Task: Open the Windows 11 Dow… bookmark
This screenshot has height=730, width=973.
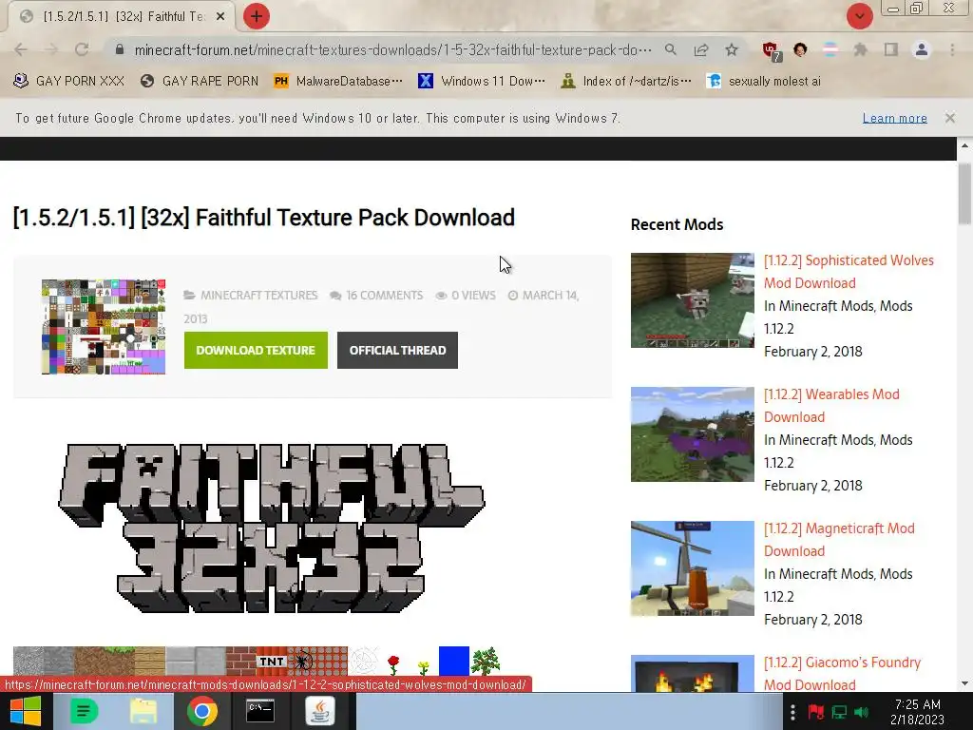Action: click(x=482, y=81)
